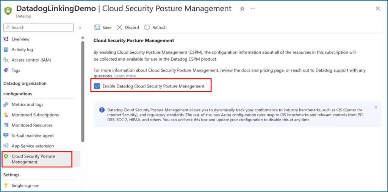Viewport: 388px width, 192px height.
Task: Click the Enable Datadog CSPM checkbox label
Action: pyautogui.click(x=153, y=86)
